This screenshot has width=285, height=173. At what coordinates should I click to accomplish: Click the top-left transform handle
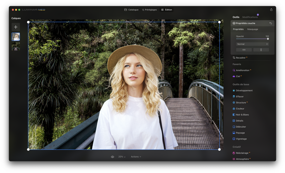click(x=28, y=22)
